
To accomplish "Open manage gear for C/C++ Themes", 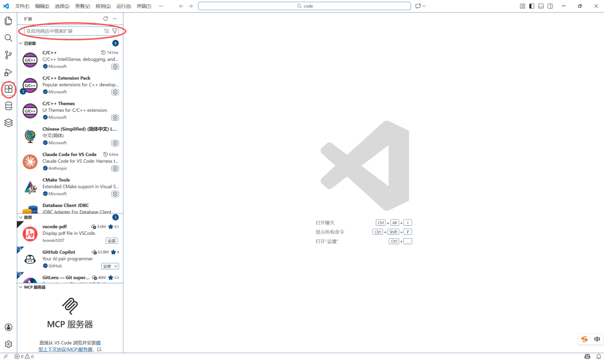I will click(x=115, y=117).
